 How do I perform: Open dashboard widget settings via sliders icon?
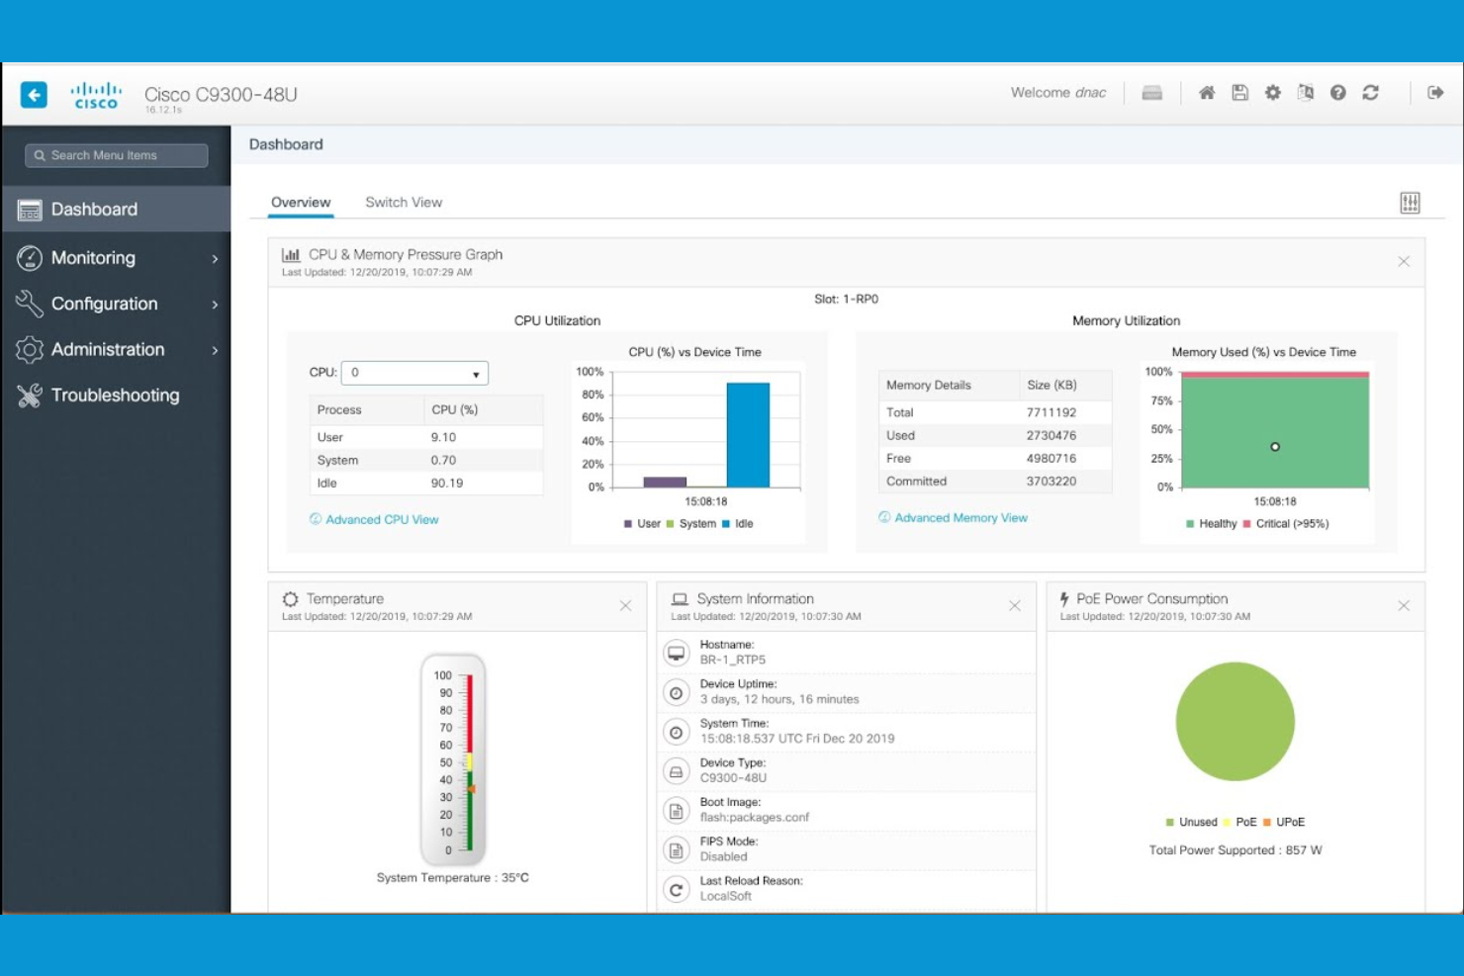pos(1411,202)
